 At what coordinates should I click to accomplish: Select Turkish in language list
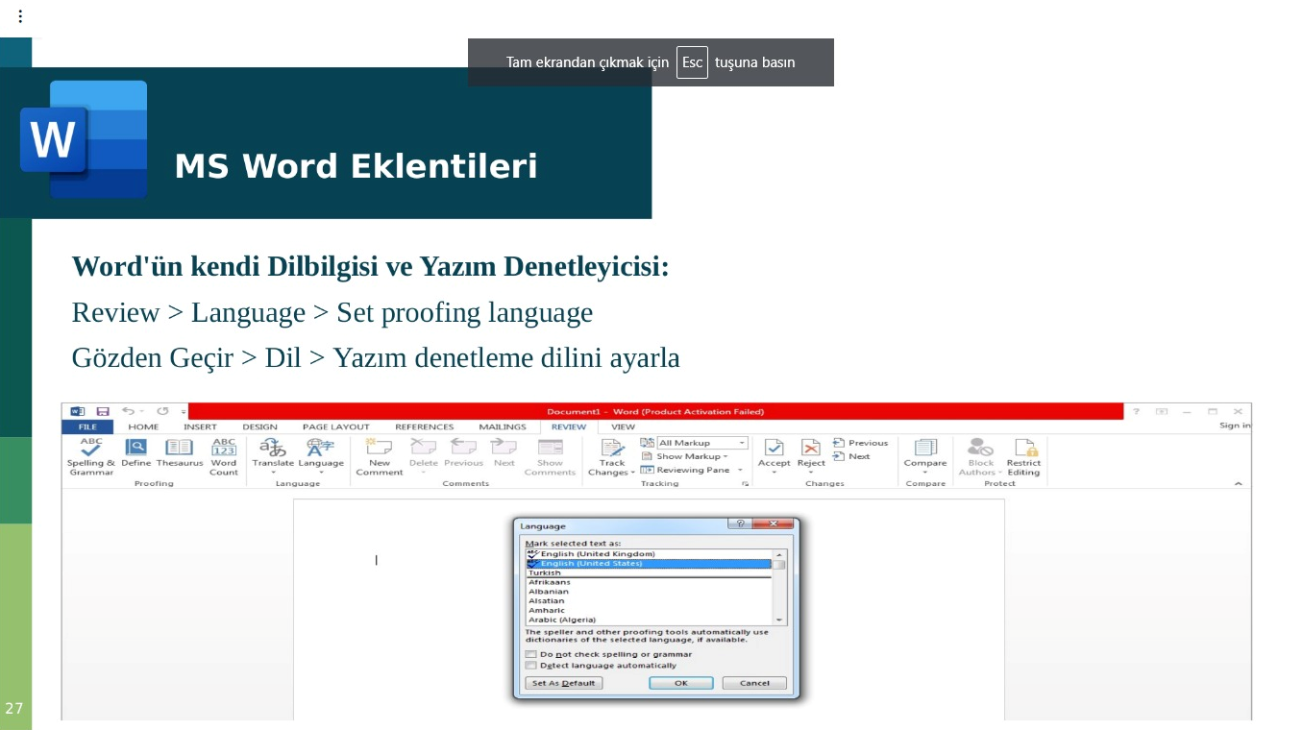649,573
